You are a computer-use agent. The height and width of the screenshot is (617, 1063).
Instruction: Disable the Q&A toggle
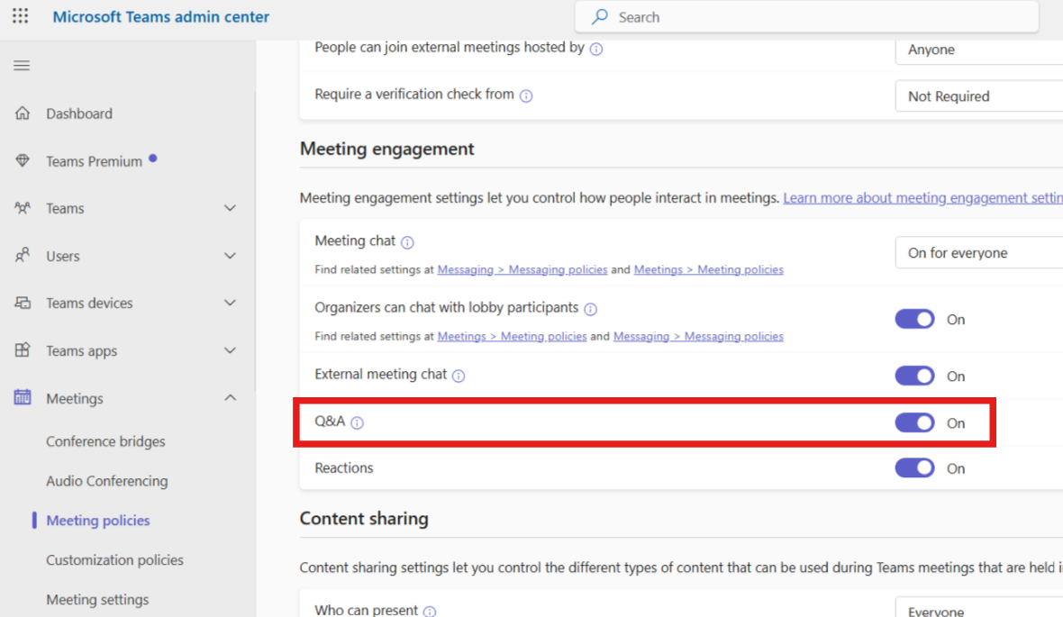tap(914, 423)
